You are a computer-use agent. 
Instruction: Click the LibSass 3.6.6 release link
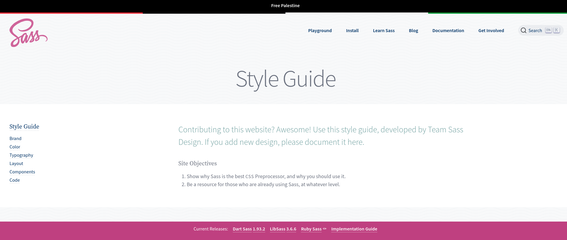click(283, 229)
